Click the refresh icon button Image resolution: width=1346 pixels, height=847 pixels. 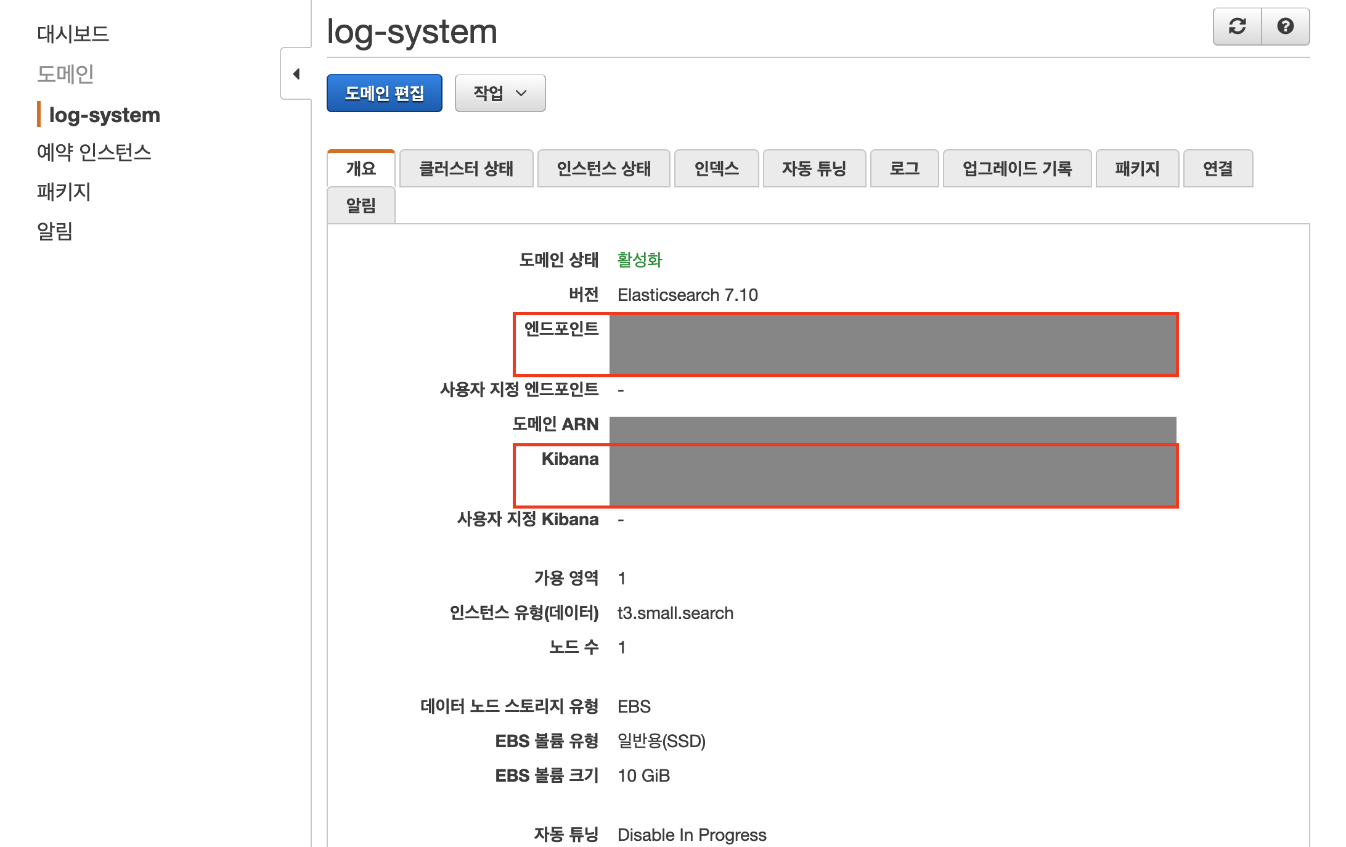[x=1237, y=27]
